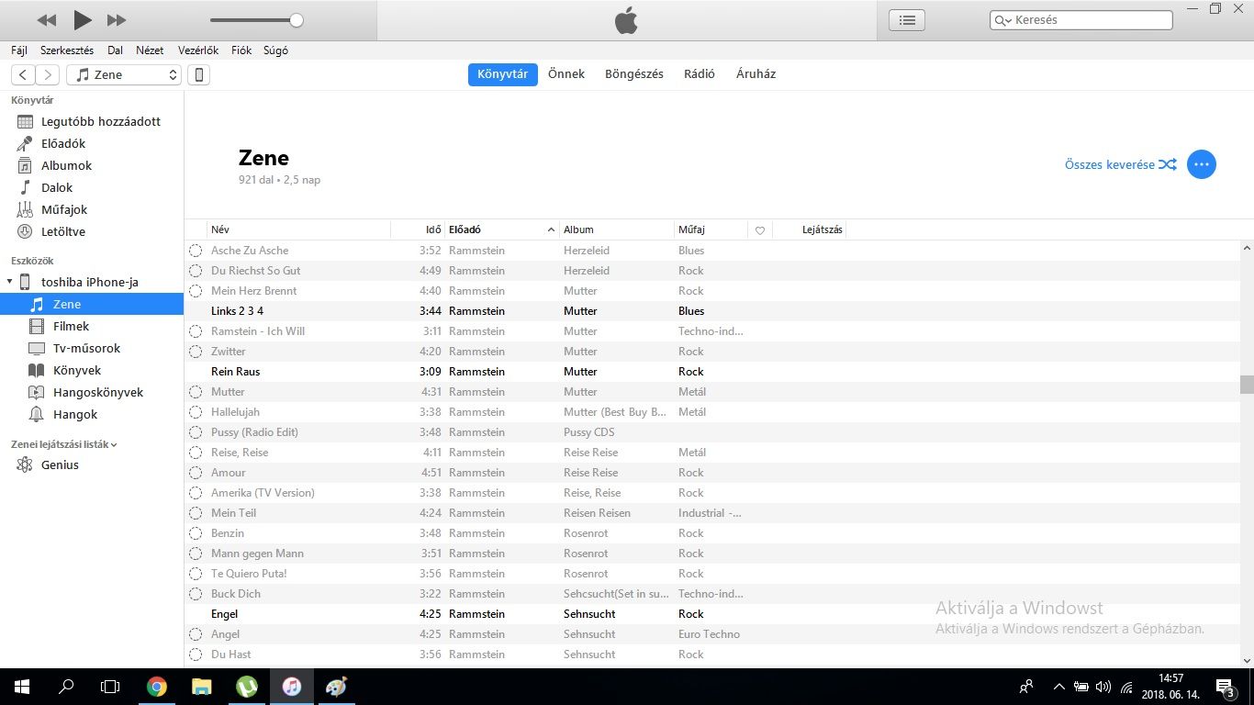Click the Windows Start button

pos(22,687)
